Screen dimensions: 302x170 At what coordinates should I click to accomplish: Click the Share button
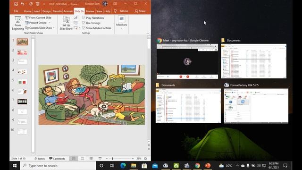[x=140, y=11]
